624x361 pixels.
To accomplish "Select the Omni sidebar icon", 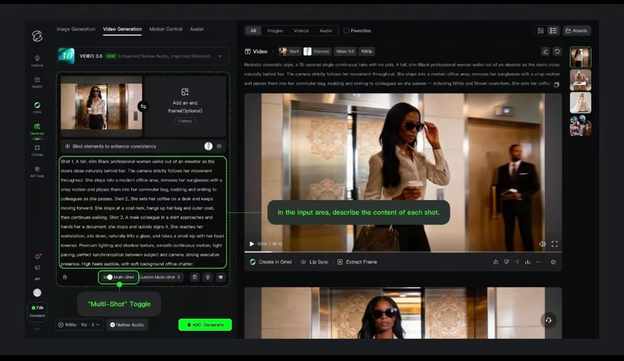I will coord(37,107).
